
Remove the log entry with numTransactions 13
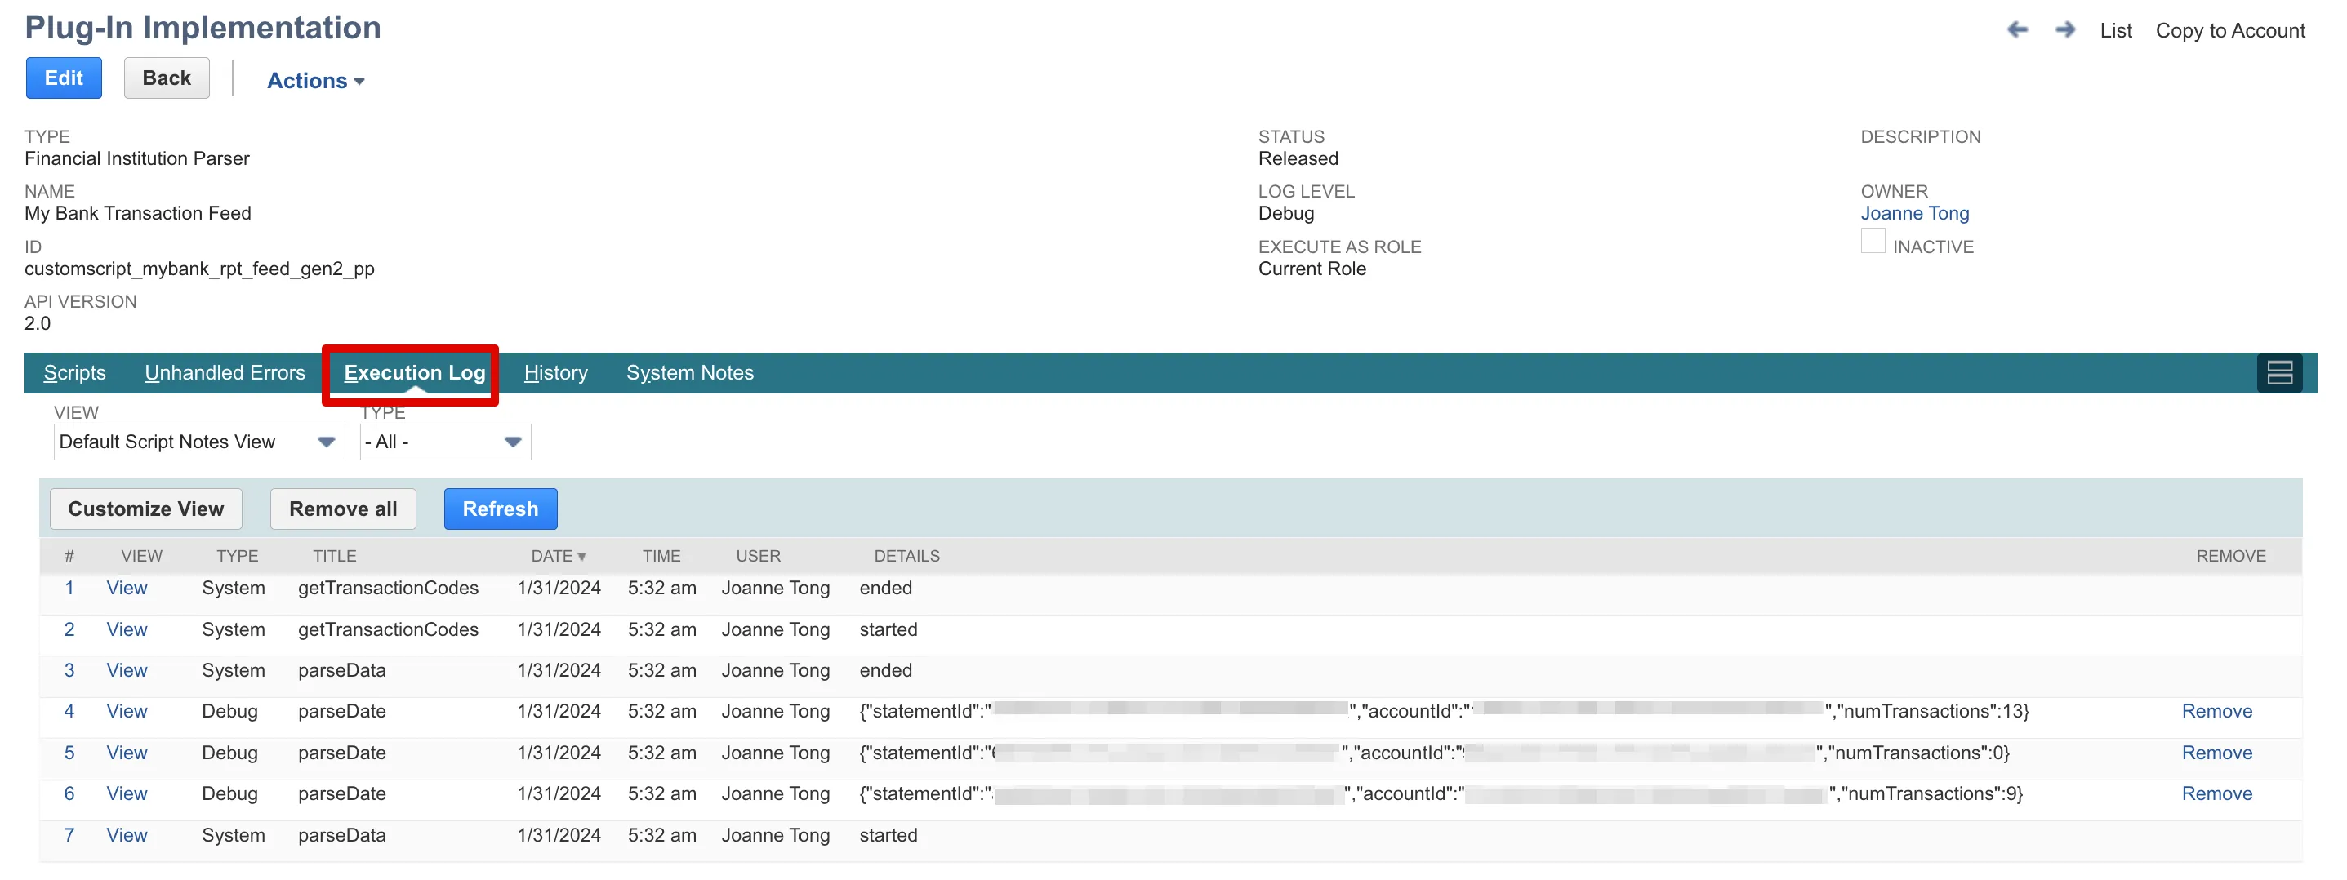click(x=2216, y=712)
